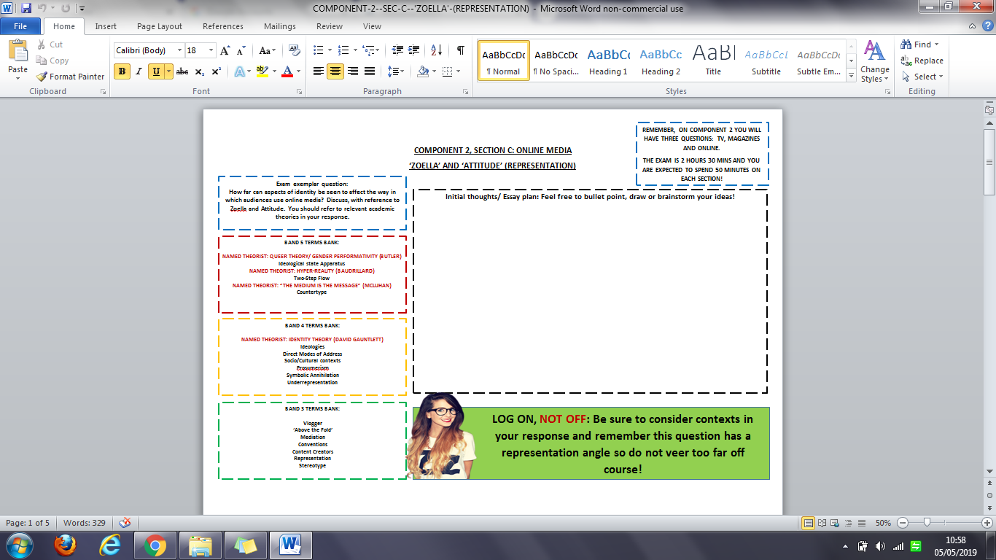Open the Review ribbon tab
The width and height of the screenshot is (996, 560).
tap(329, 26)
